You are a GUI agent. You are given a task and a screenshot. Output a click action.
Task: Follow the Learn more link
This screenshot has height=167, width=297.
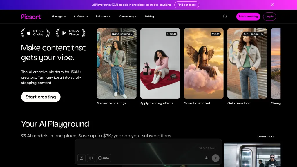[265, 137]
